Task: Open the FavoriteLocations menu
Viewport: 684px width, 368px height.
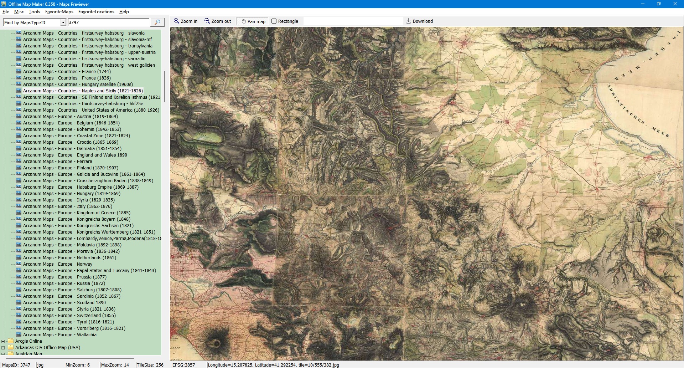Action: [96, 12]
